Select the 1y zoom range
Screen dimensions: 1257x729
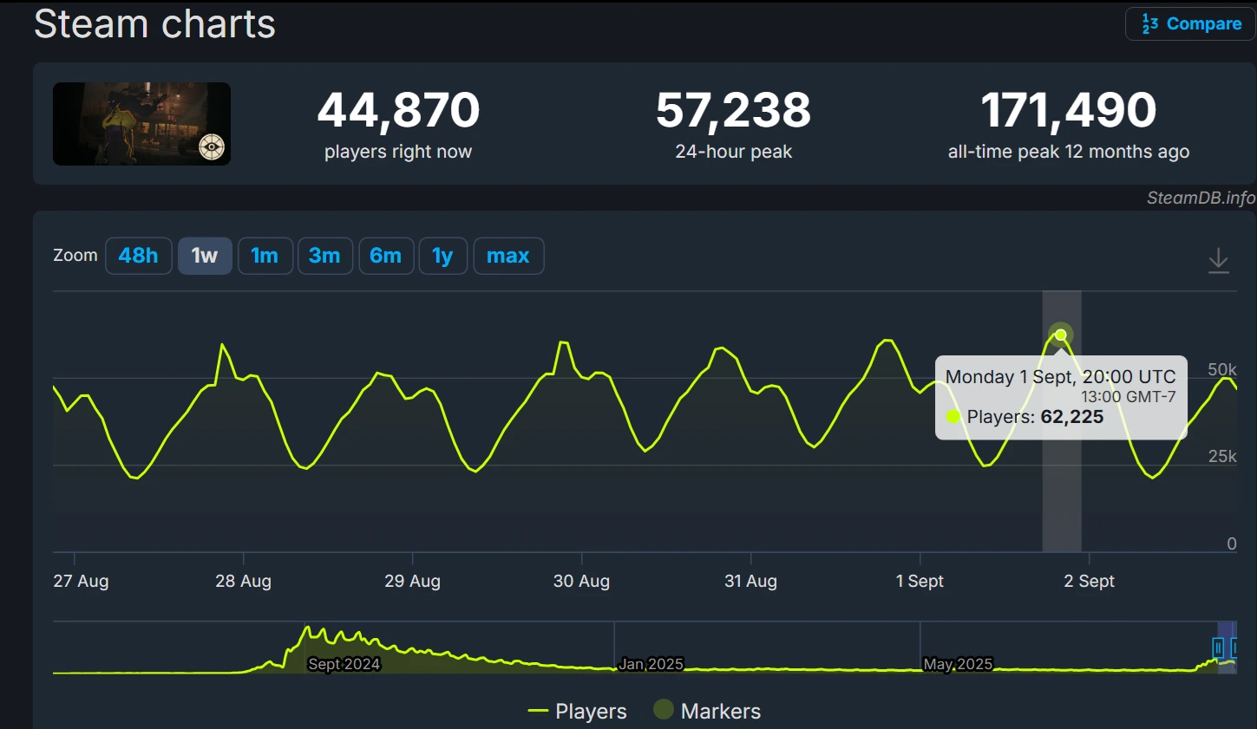(442, 256)
